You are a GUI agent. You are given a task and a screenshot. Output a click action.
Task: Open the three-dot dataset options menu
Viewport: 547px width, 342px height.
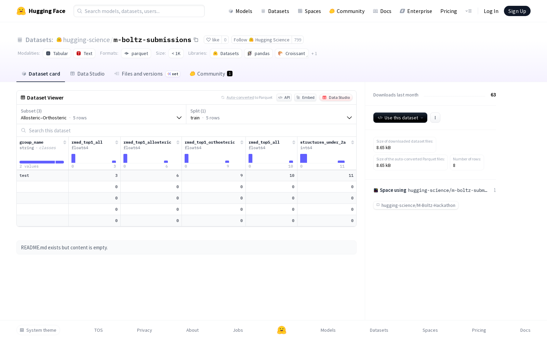435,118
